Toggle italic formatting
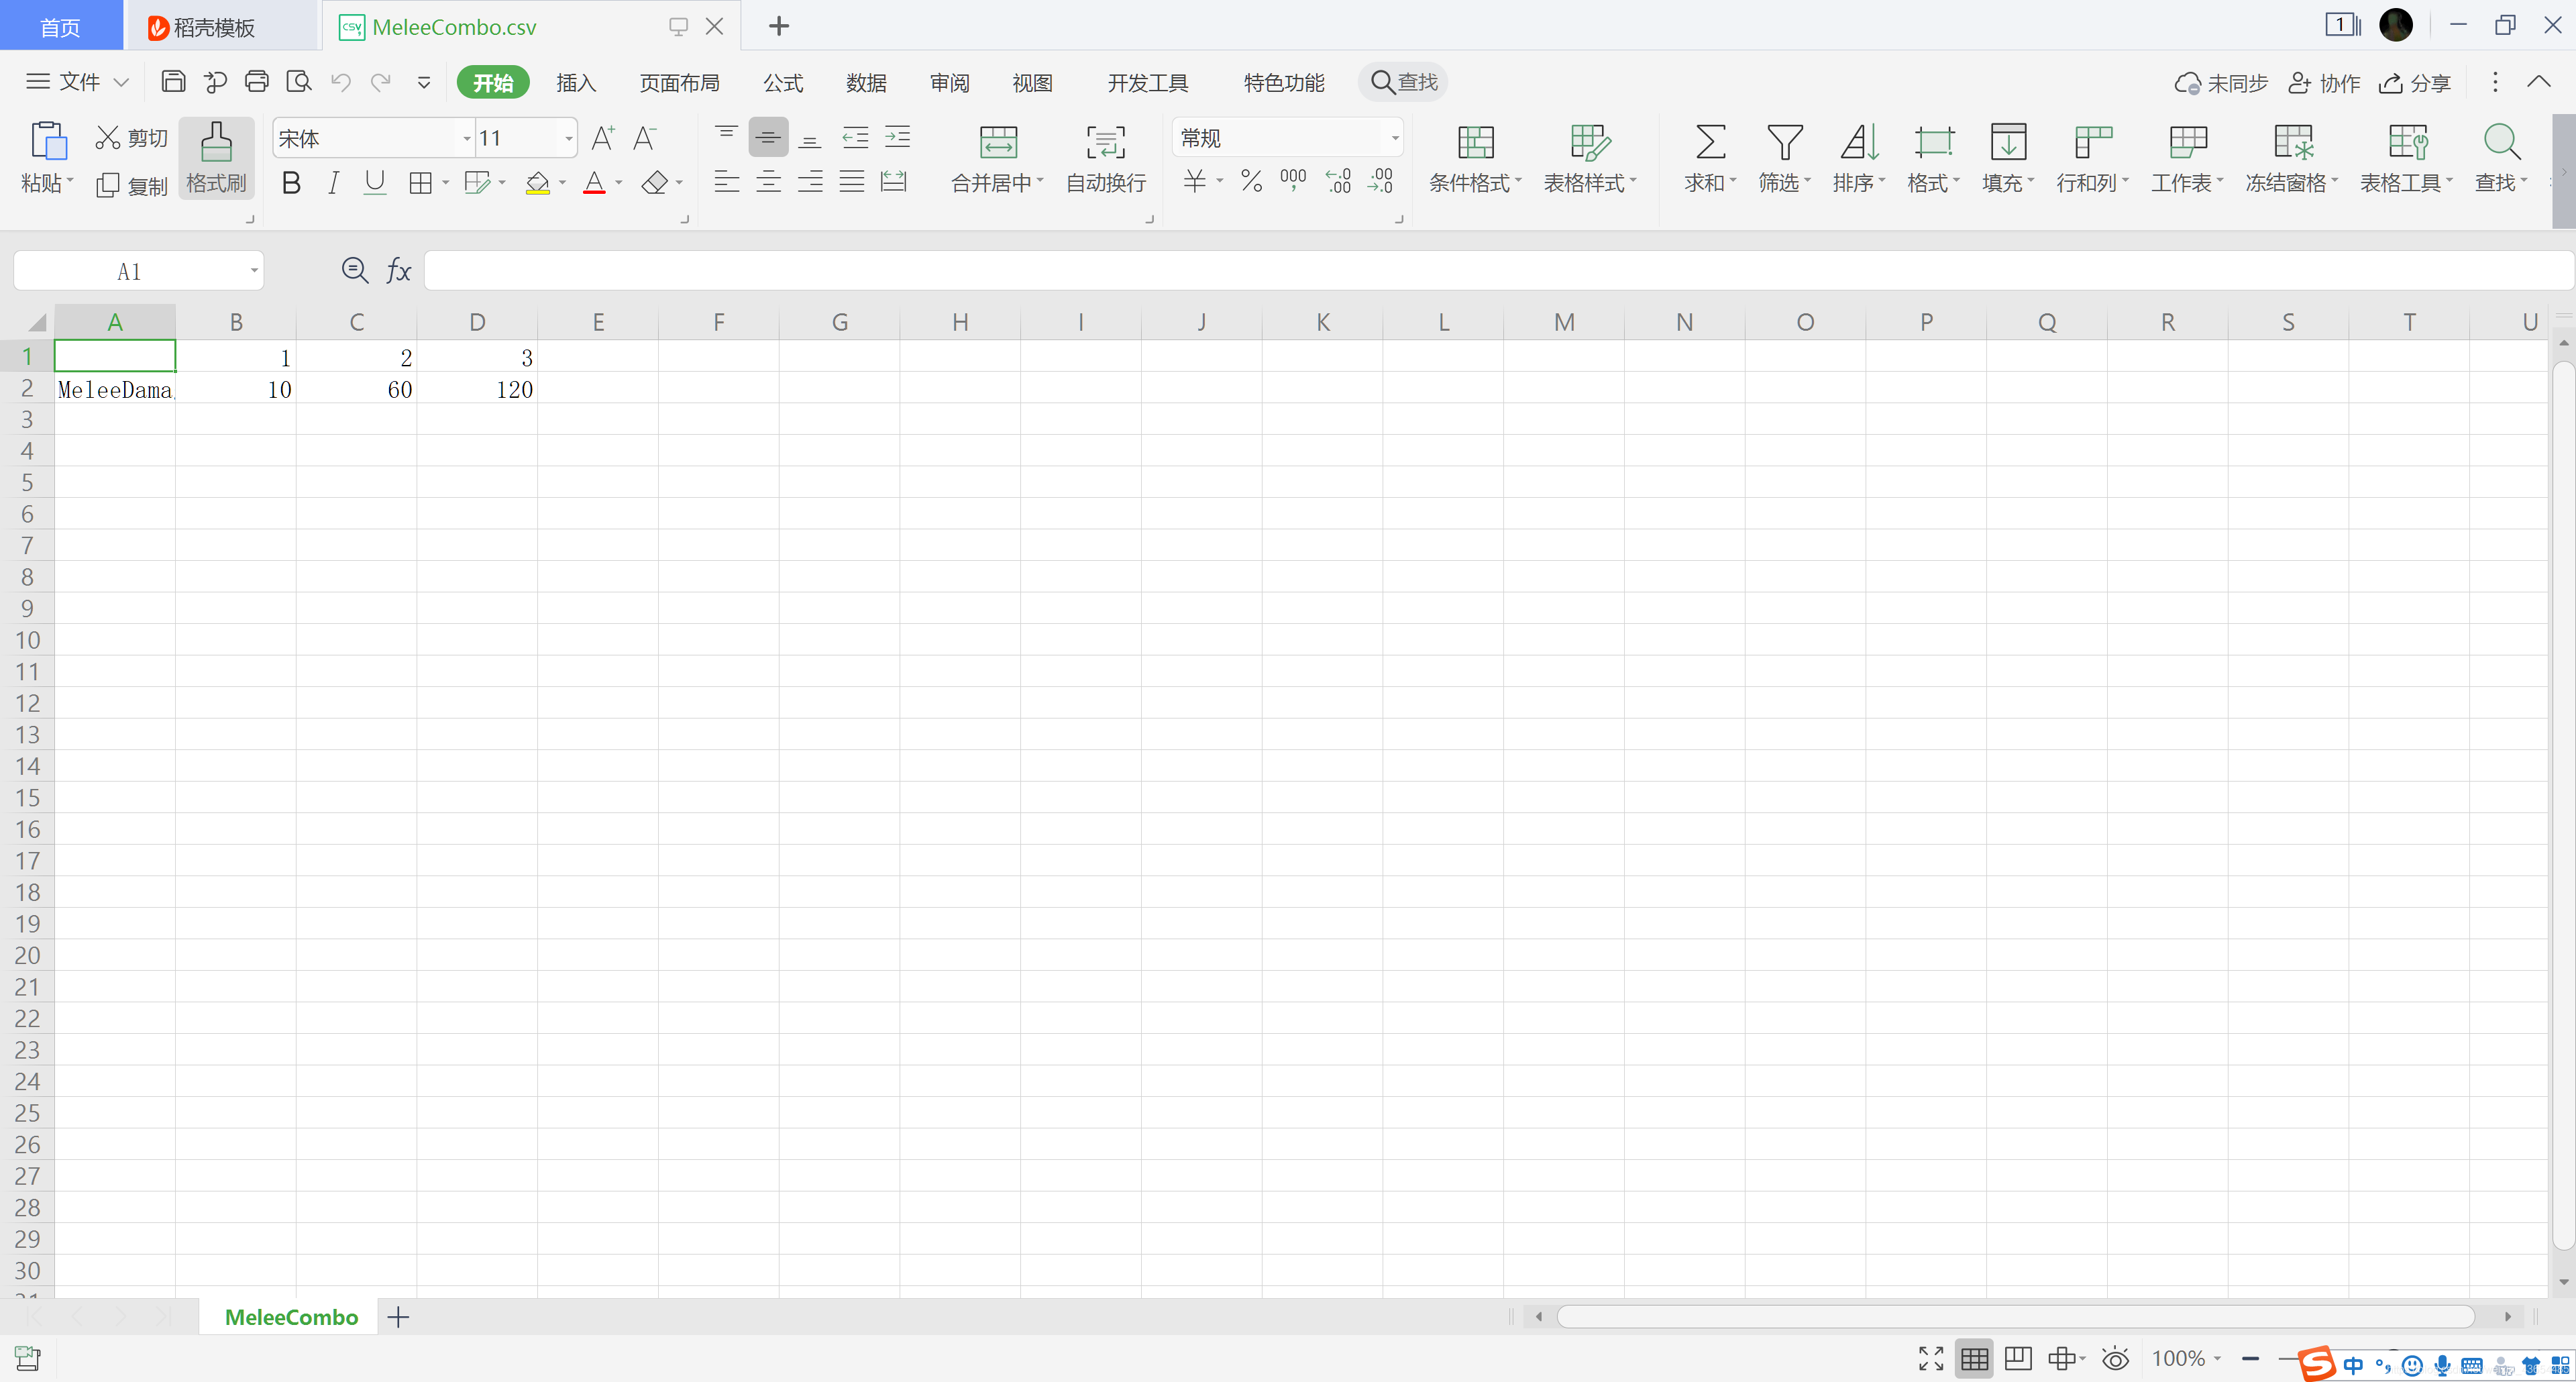2576x1382 pixels. [x=333, y=183]
